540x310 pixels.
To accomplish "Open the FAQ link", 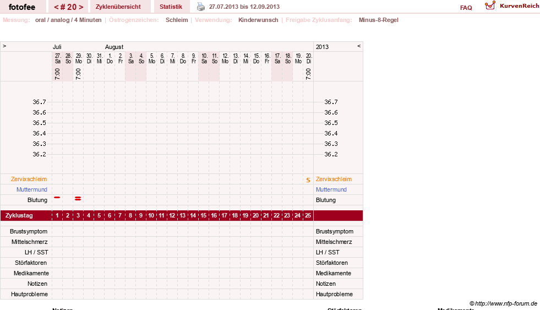I will point(466,8).
